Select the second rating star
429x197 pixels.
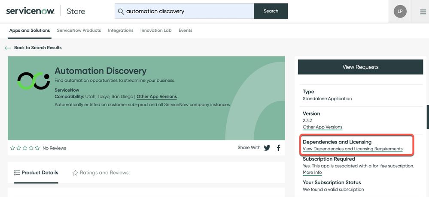coord(18,148)
